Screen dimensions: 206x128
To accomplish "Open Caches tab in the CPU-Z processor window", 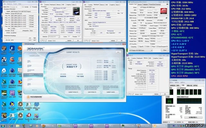I will (47, 4).
